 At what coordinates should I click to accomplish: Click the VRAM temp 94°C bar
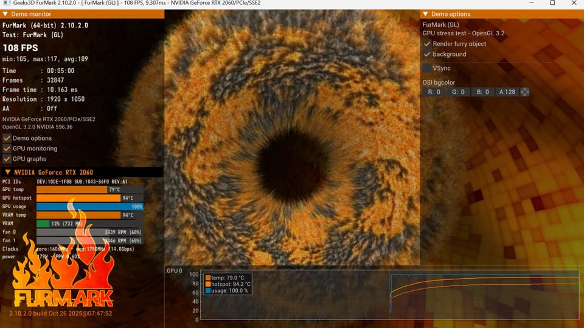pyautogui.click(x=90, y=215)
